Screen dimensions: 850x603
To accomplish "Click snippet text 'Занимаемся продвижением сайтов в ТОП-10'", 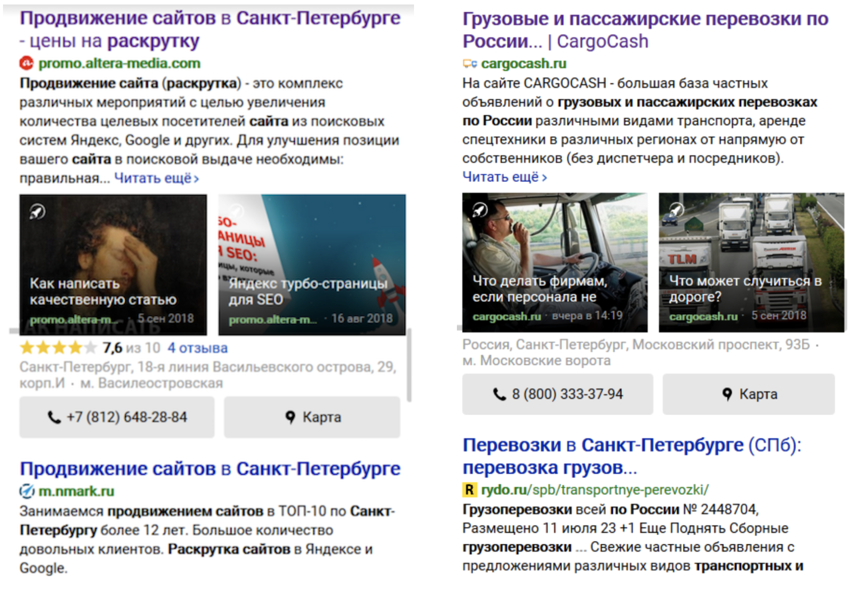I will [173, 511].
